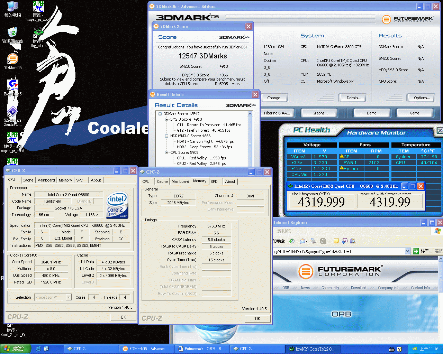Open super_pi_mod shortcut at top of desktop
The image size is (443, 354).
point(38,11)
